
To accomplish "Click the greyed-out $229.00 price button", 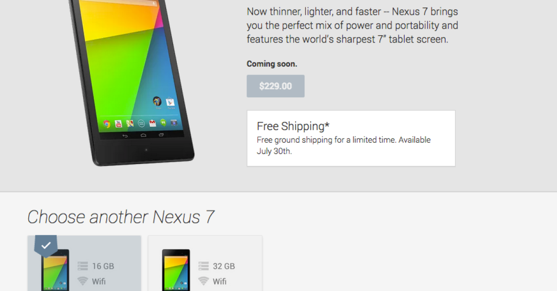I will tap(276, 86).
